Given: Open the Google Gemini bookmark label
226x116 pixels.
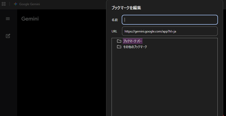Looking at the screenshot, I should pos(29,4).
